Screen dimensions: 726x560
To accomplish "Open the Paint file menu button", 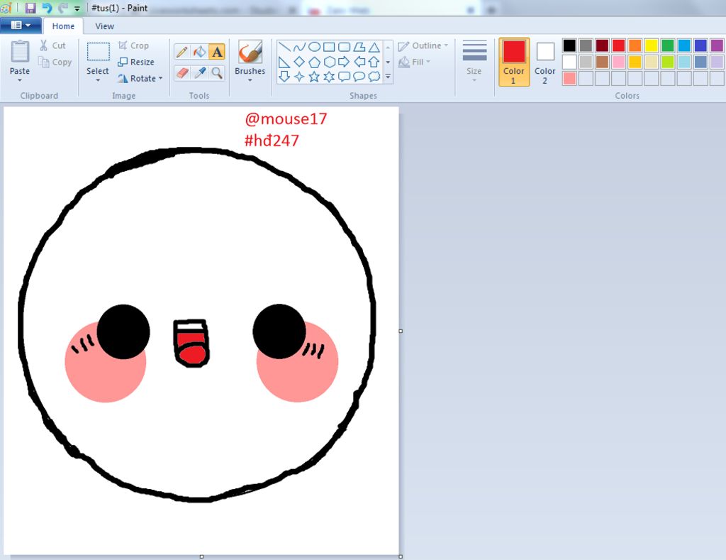I will pos(21,26).
